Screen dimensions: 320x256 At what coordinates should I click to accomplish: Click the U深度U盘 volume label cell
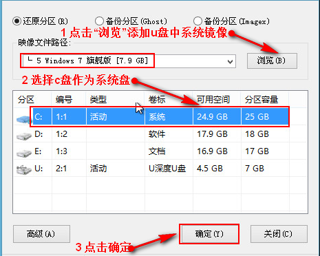[167, 169]
